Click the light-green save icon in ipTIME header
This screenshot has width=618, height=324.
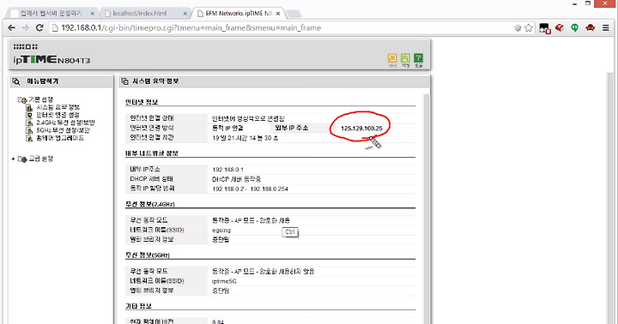tap(405, 58)
